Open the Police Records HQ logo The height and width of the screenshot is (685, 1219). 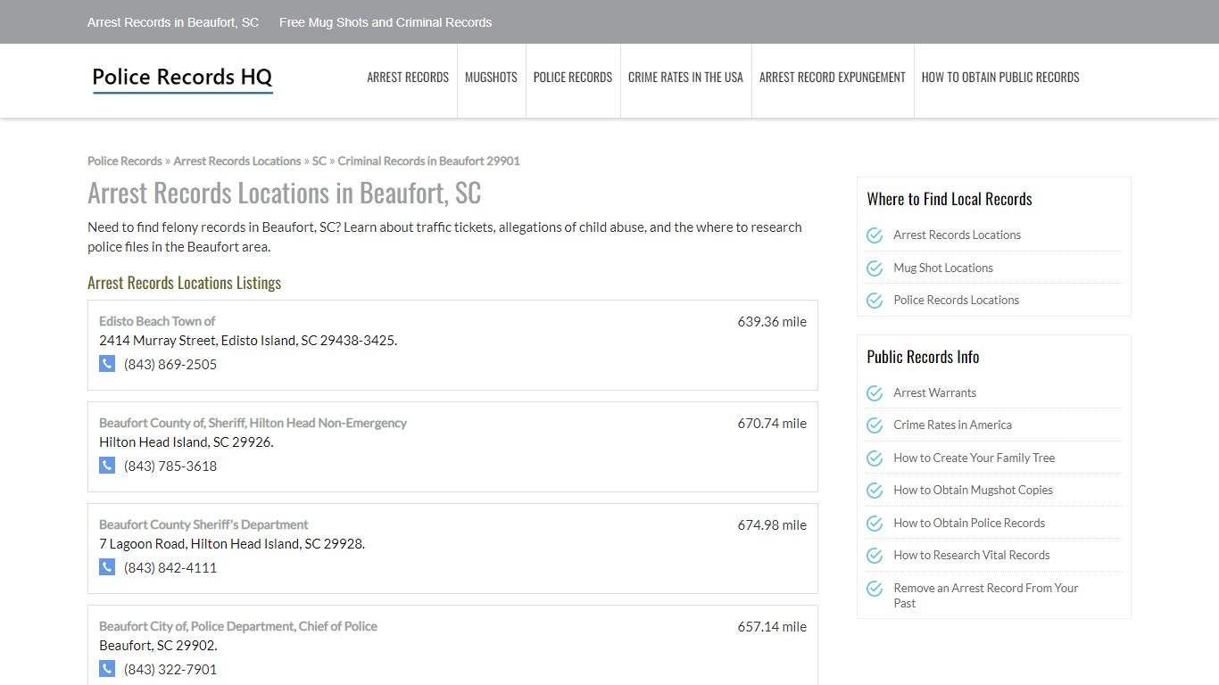pyautogui.click(x=182, y=78)
